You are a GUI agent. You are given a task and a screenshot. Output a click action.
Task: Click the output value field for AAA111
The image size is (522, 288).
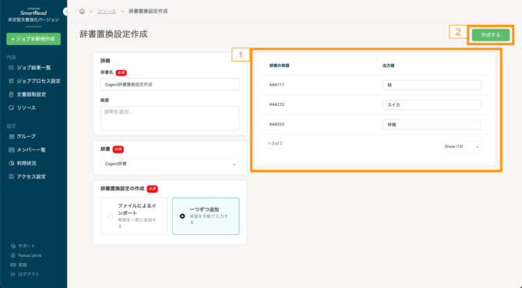(x=432, y=85)
